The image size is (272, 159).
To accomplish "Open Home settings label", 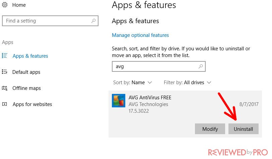I will coord(19,5).
